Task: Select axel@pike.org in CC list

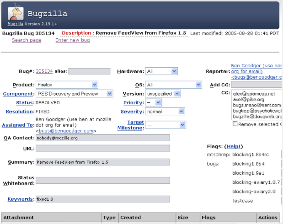Action: click(x=249, y=100)
